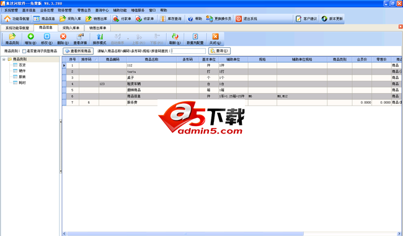Screen dimensions: 403x236
Task: Click horizontal scrollbar thumb under table
Action: click(185, 234)
